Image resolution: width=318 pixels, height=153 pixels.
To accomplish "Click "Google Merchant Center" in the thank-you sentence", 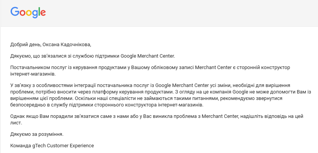I will 148,56.
